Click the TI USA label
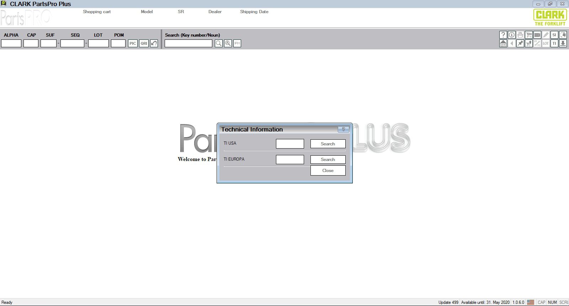569x306 pixels. [x=230, y=143]
